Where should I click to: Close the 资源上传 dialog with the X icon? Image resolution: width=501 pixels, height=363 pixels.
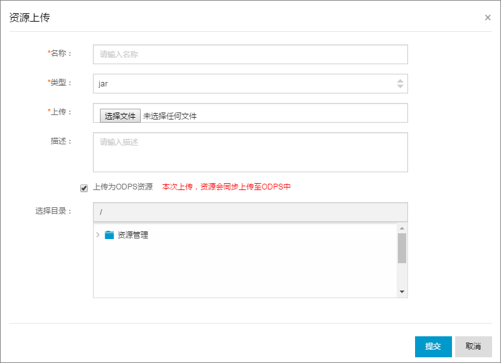coord(488,18)
